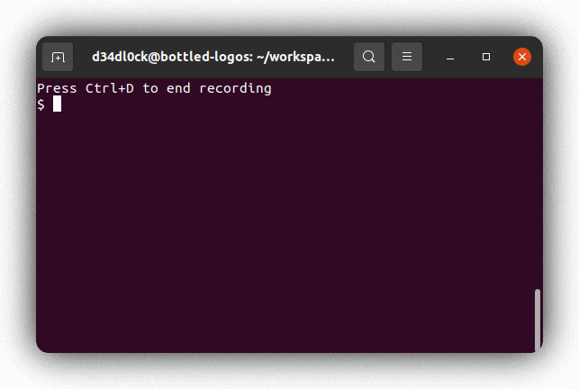The height and width of the screenshot is (389, 579).
Task: Click the white block cursor
Action: coord(57,104)
